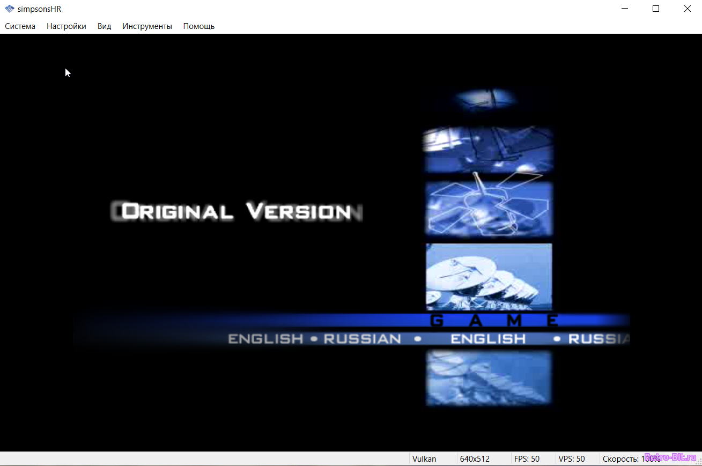Select the Original Version title text
Viewport: 702px width, 466px height.
click(x=236, y=212)
